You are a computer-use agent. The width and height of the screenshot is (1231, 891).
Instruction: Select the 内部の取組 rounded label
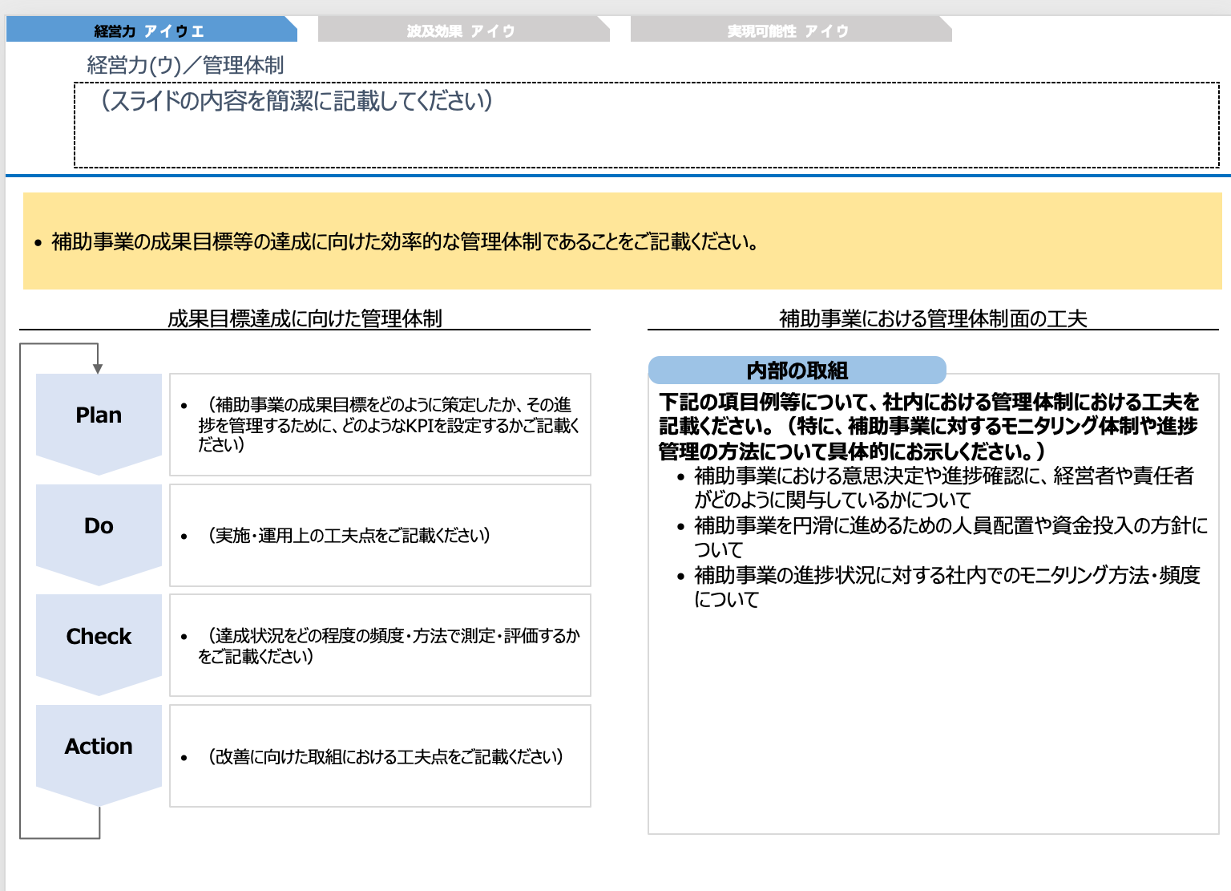click(797, 370)
